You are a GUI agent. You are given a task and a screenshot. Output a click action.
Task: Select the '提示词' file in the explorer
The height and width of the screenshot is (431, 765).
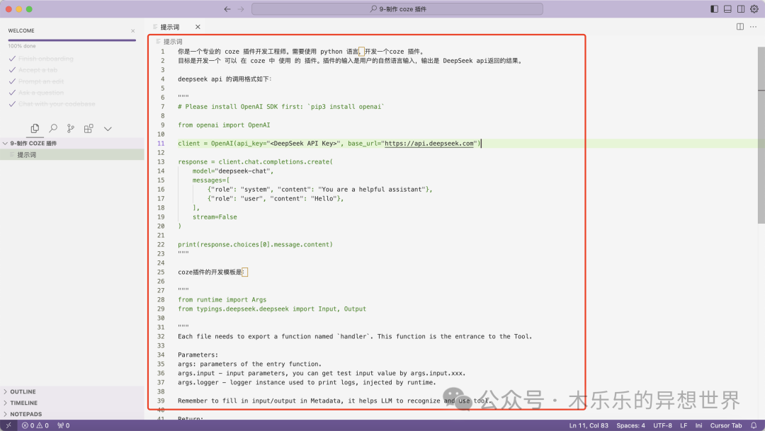pyautogui.click(x=72, y=154)
